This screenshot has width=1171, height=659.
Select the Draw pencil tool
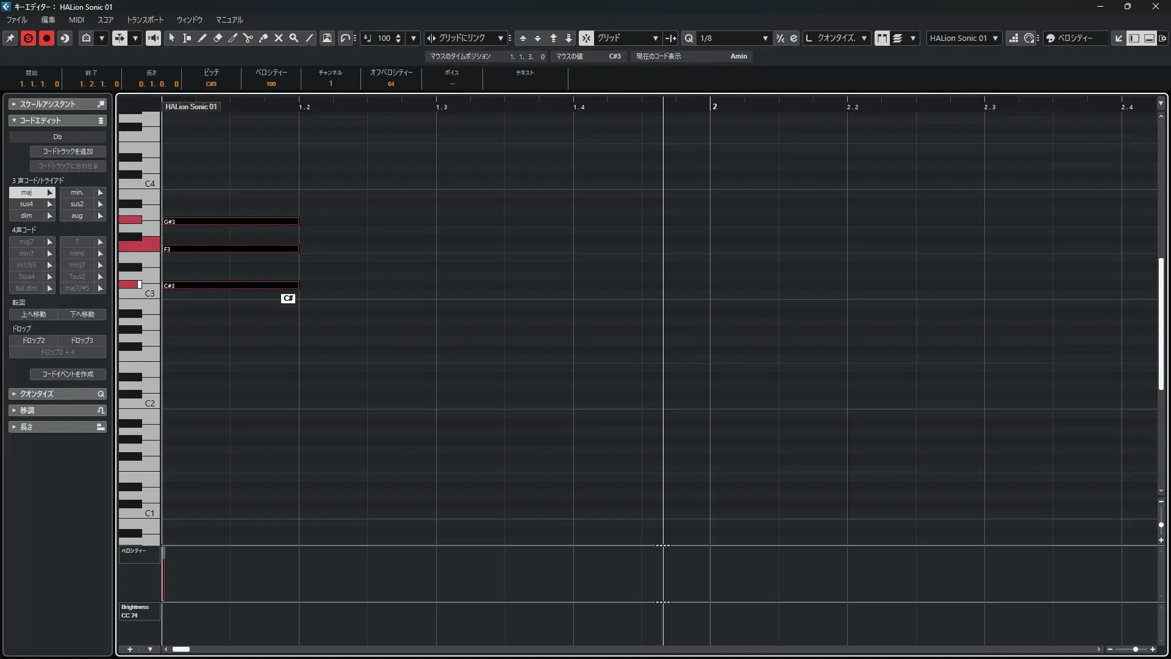coord(202,38)
